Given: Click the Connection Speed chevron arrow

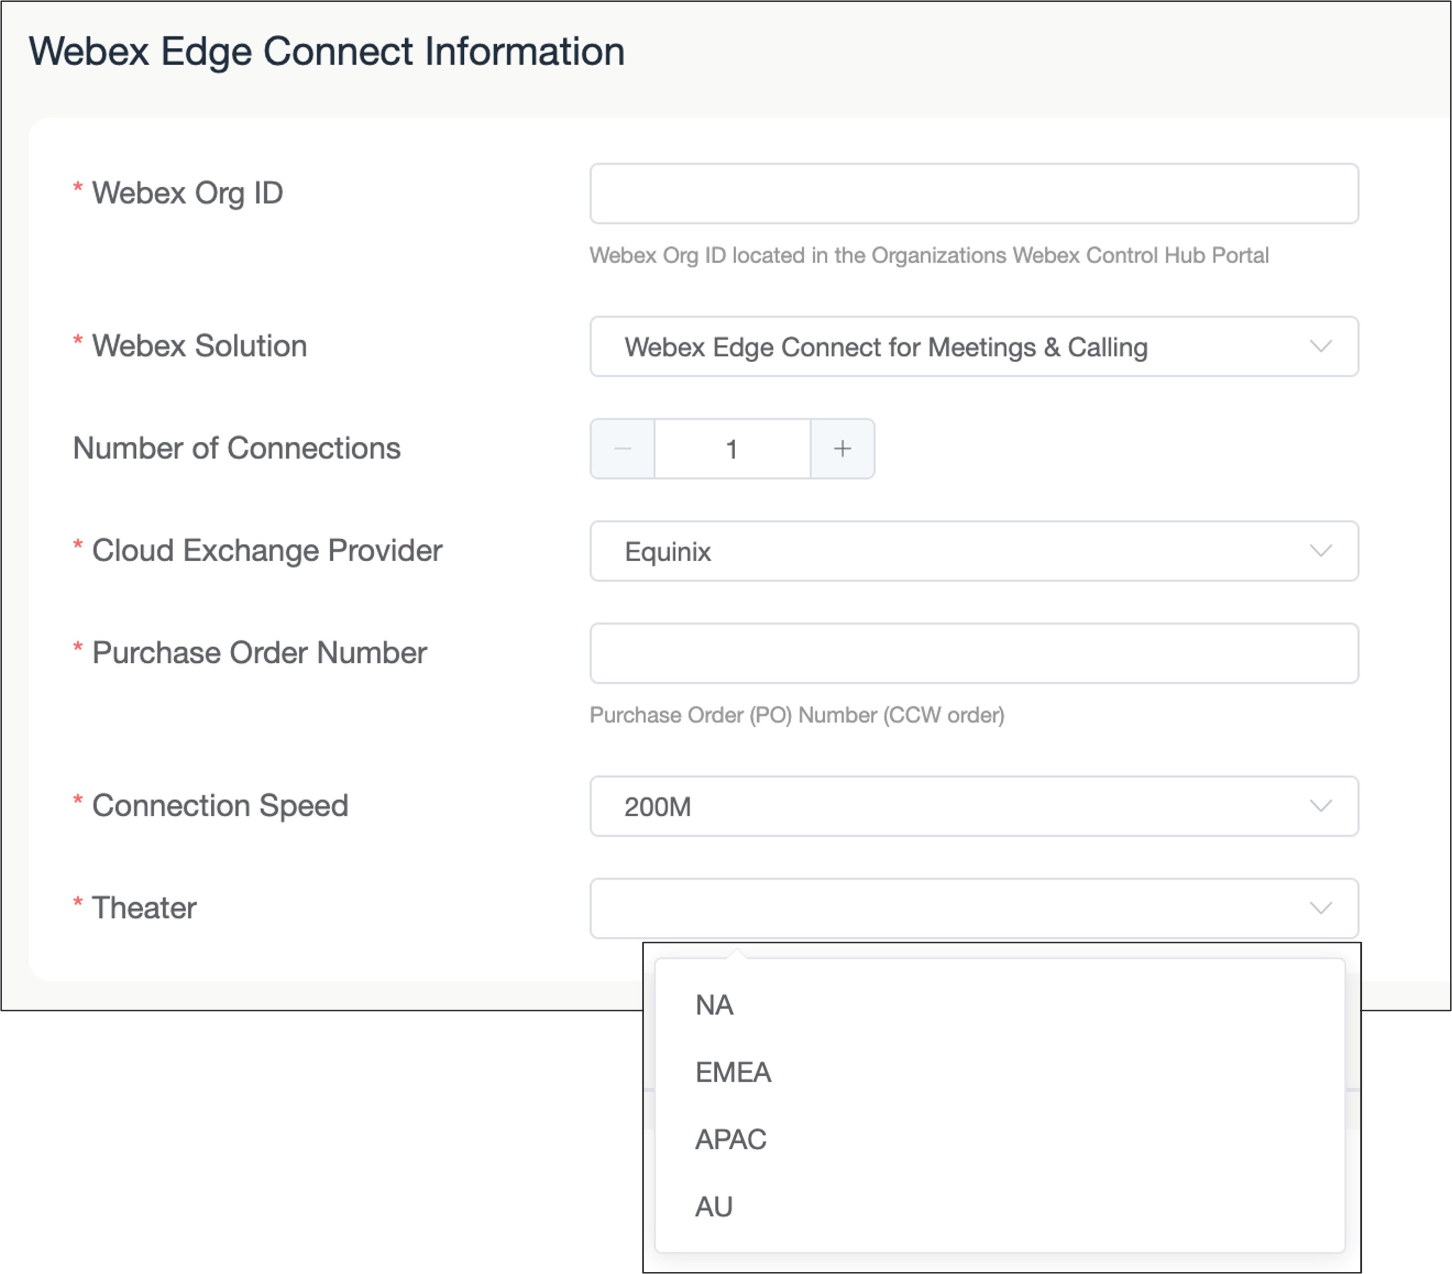Looking at the screenshot, I should click(1320, 806).
